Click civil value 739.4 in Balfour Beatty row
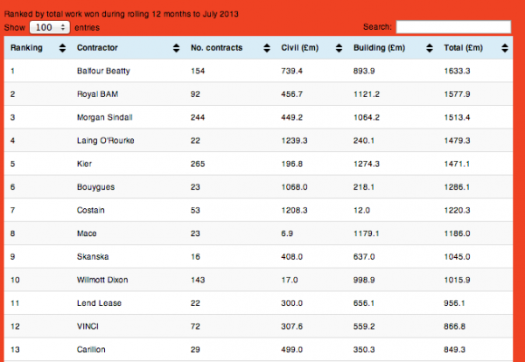The width and height of the screenshot is (525, 362). coord(291,71)
